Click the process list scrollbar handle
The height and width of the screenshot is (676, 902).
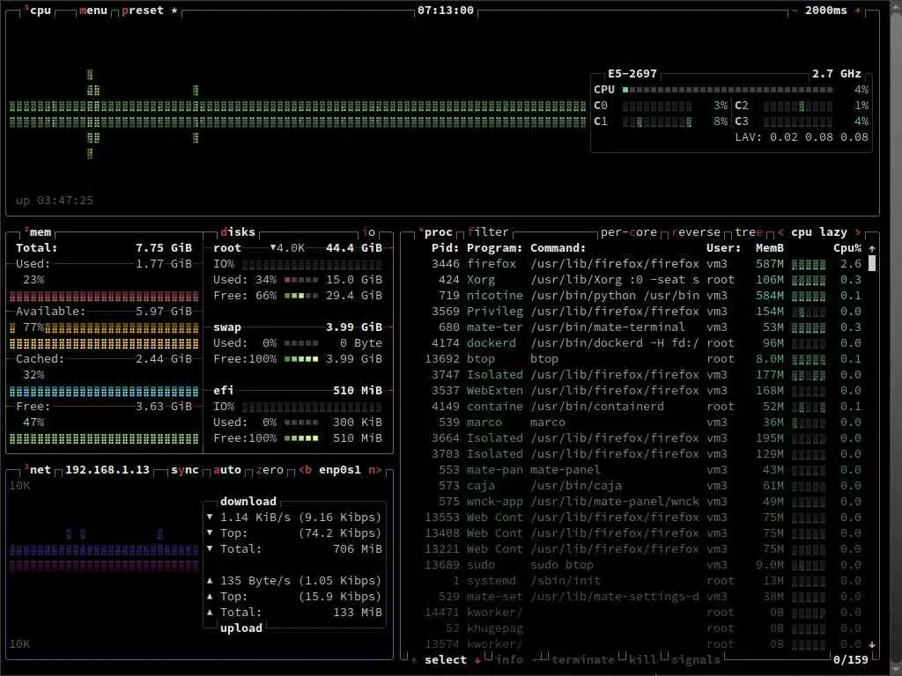pyautogui.click(x=872, y=264)
